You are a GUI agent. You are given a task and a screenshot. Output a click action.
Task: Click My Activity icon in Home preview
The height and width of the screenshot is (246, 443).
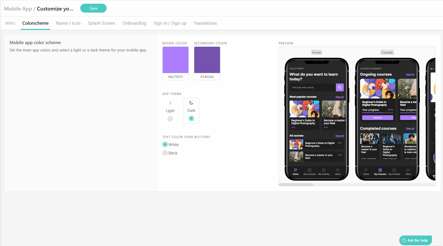324,170
